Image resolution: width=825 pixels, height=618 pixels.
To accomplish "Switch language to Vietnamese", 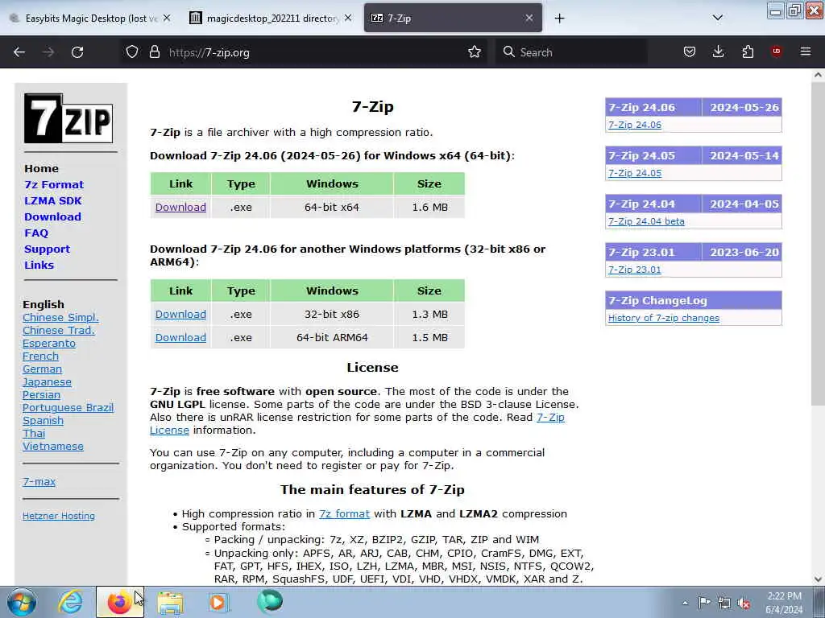I will pos(52,446).
